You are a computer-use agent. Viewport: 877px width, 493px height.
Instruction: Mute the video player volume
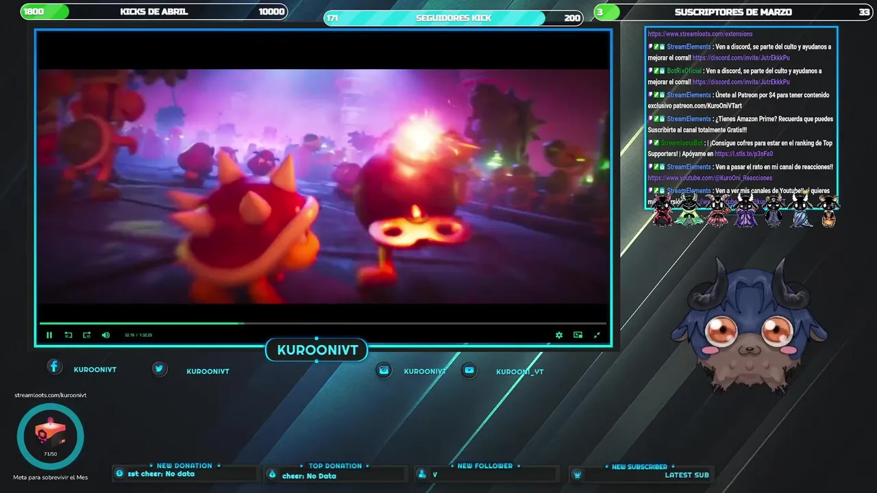point(106,335)
